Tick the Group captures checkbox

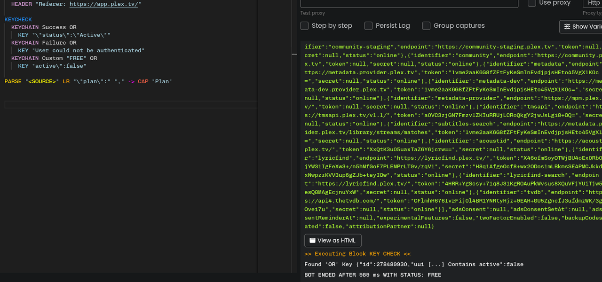[x=426, y=26]
